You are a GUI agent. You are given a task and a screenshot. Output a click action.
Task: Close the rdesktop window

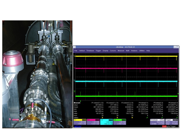pos(178,47)
